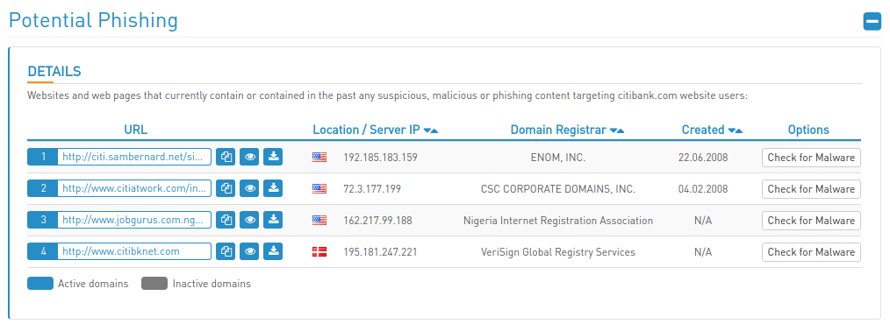This screenshot has height=331, width=890.
Task: Click Denmark flag beside 195.181.247.221
Action: (319, 252)
